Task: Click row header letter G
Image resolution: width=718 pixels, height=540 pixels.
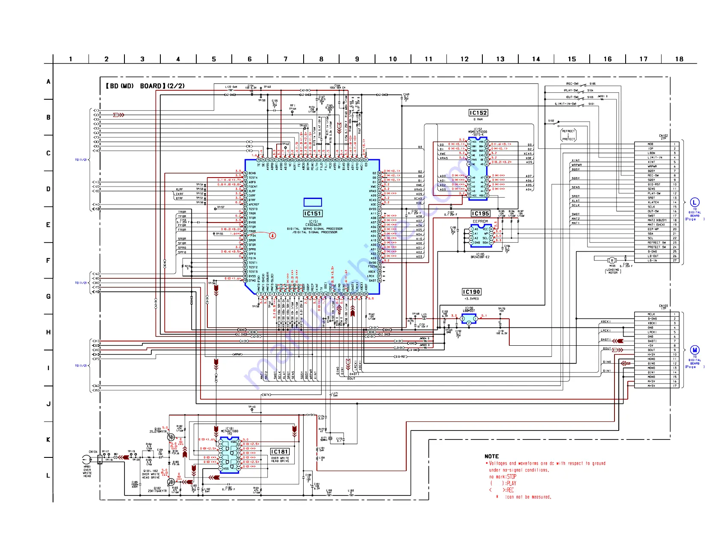Action: pyautogui.click(x=48, y=297)
